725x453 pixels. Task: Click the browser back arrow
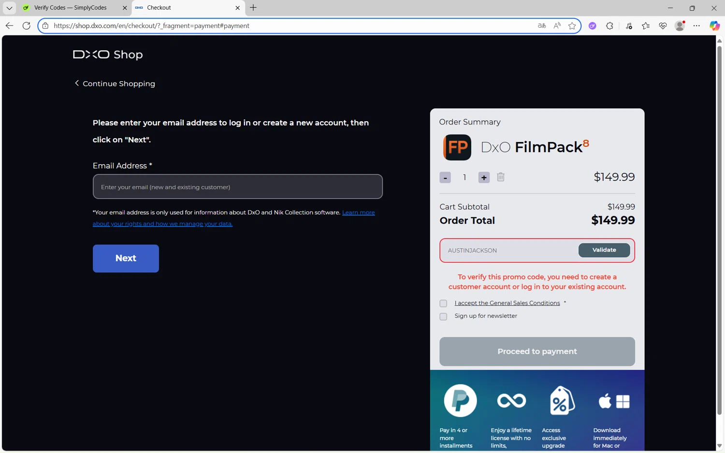pos(9,26)
